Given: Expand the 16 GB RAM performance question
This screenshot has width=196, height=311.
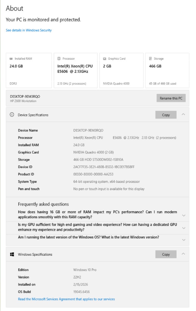Looking at the screenshot, I should (x=183, y=216).
